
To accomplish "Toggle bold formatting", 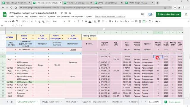I will click(x=78, y=21).
